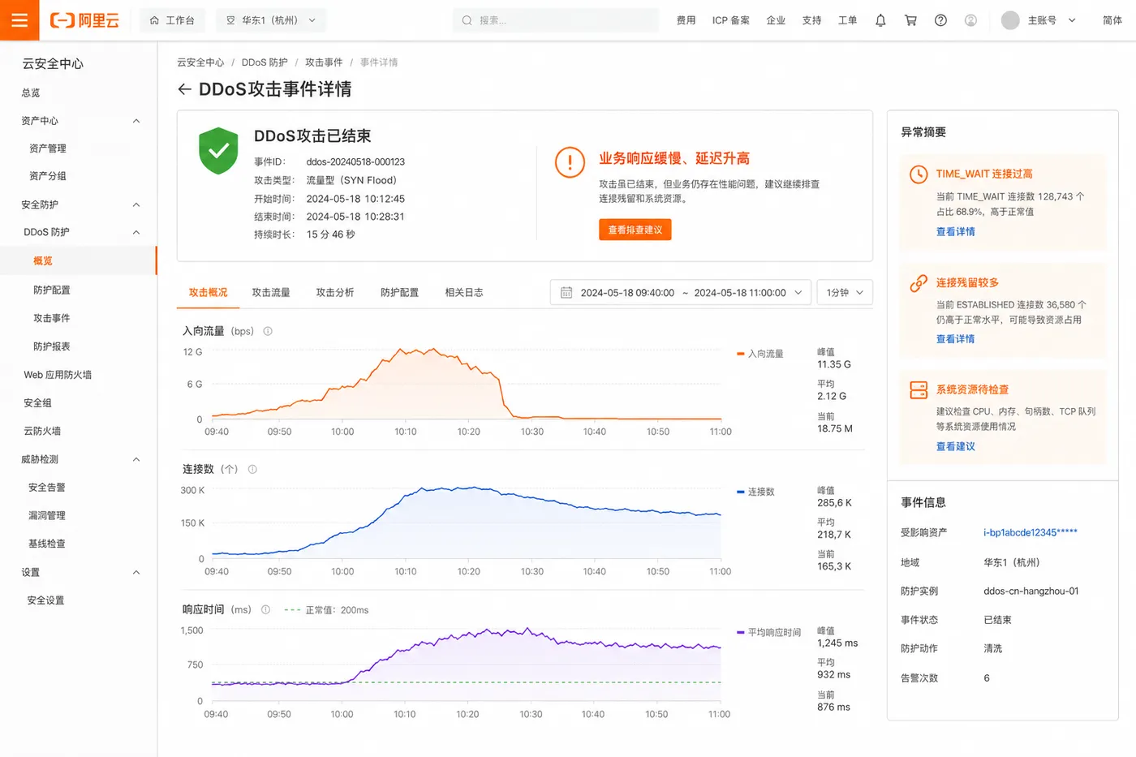Open the notifications bell
Image resolution: width=1136 pixels, height=757 pixels.
[880, 20]
